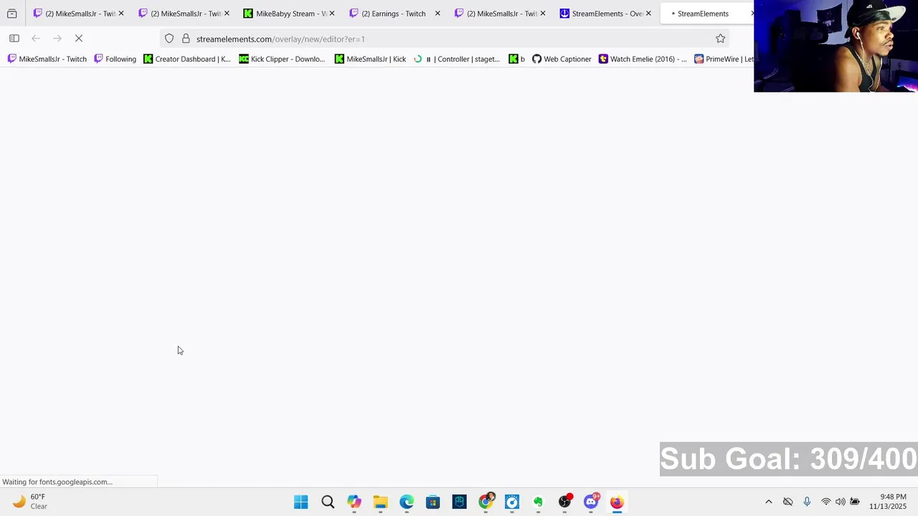Screen dimensions: 918x516
Task: Open the Creator Dashboard bookmark
Action: click(x=186, y=59)
